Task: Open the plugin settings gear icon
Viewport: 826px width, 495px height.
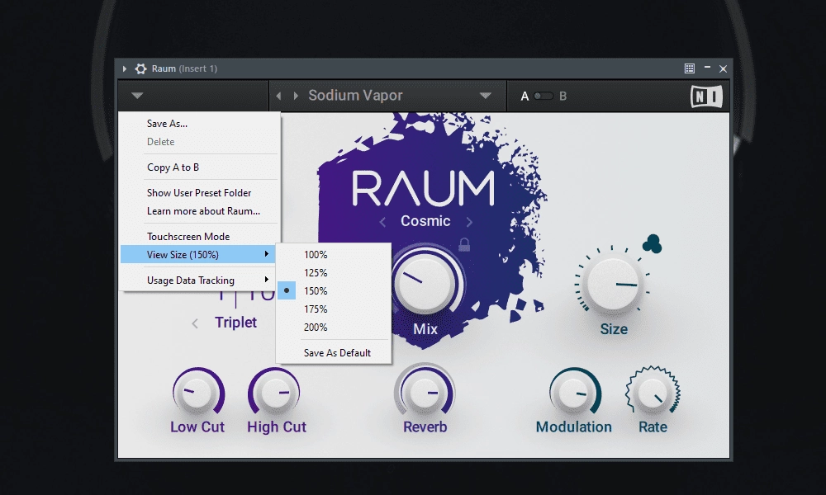Action: 140,68
